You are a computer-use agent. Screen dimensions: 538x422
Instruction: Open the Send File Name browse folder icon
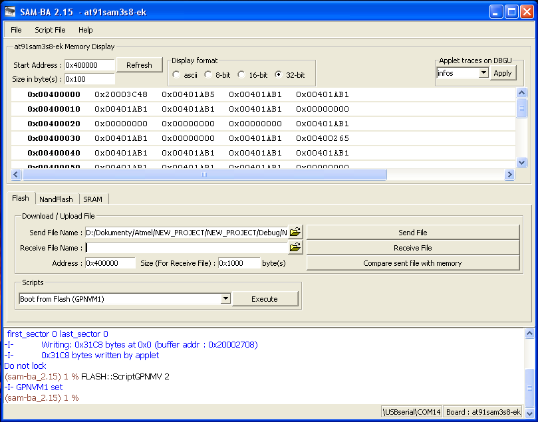pyautogui.click(x=295, y=233)
